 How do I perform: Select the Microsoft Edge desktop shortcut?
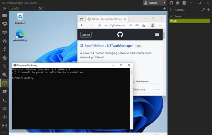(x=20, y=36)
